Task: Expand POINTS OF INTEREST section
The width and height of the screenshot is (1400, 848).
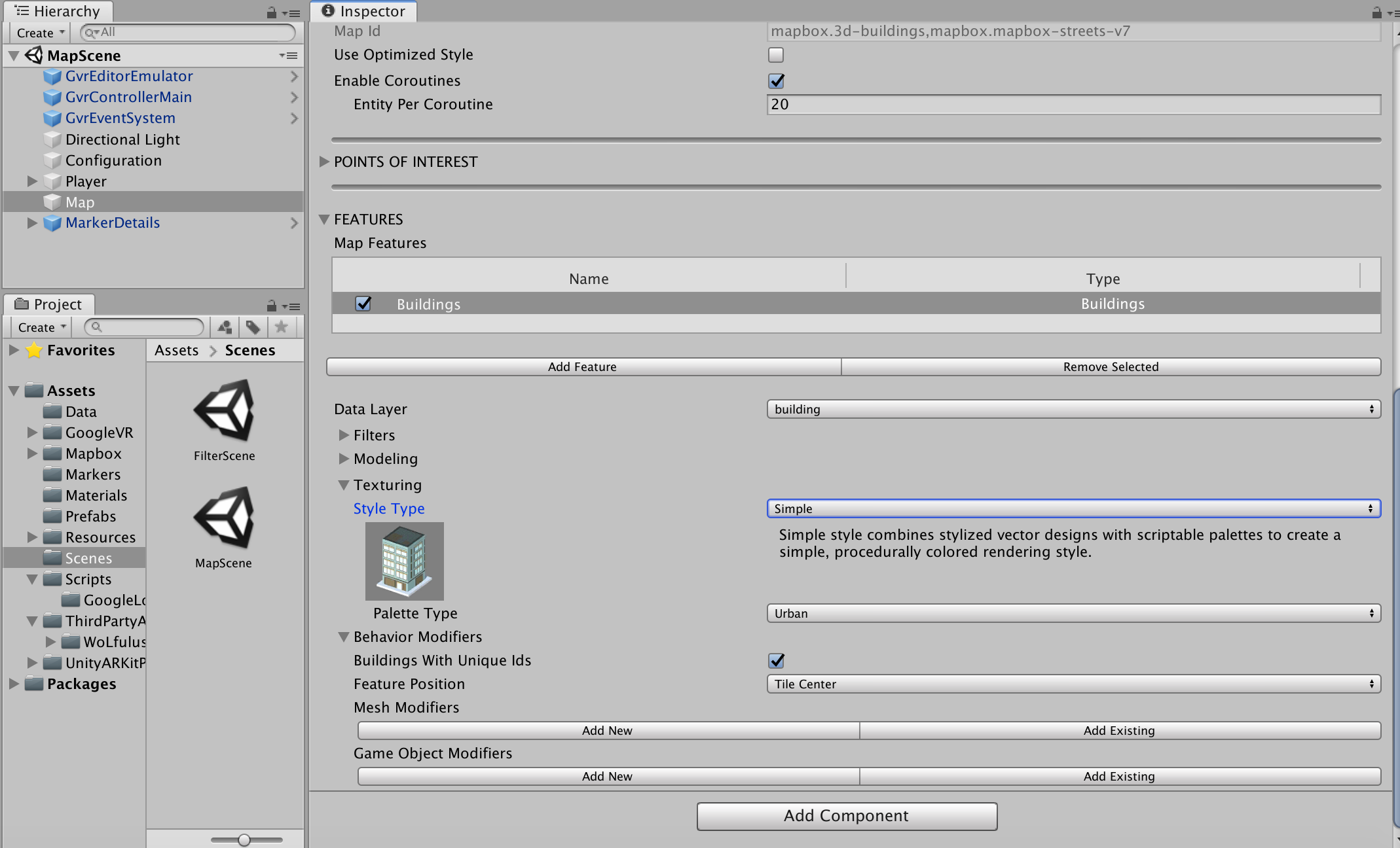Action: click(x=324, y=162)
